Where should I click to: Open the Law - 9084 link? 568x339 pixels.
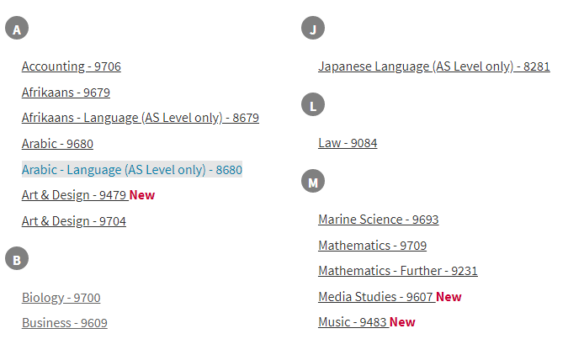point(348,143)
